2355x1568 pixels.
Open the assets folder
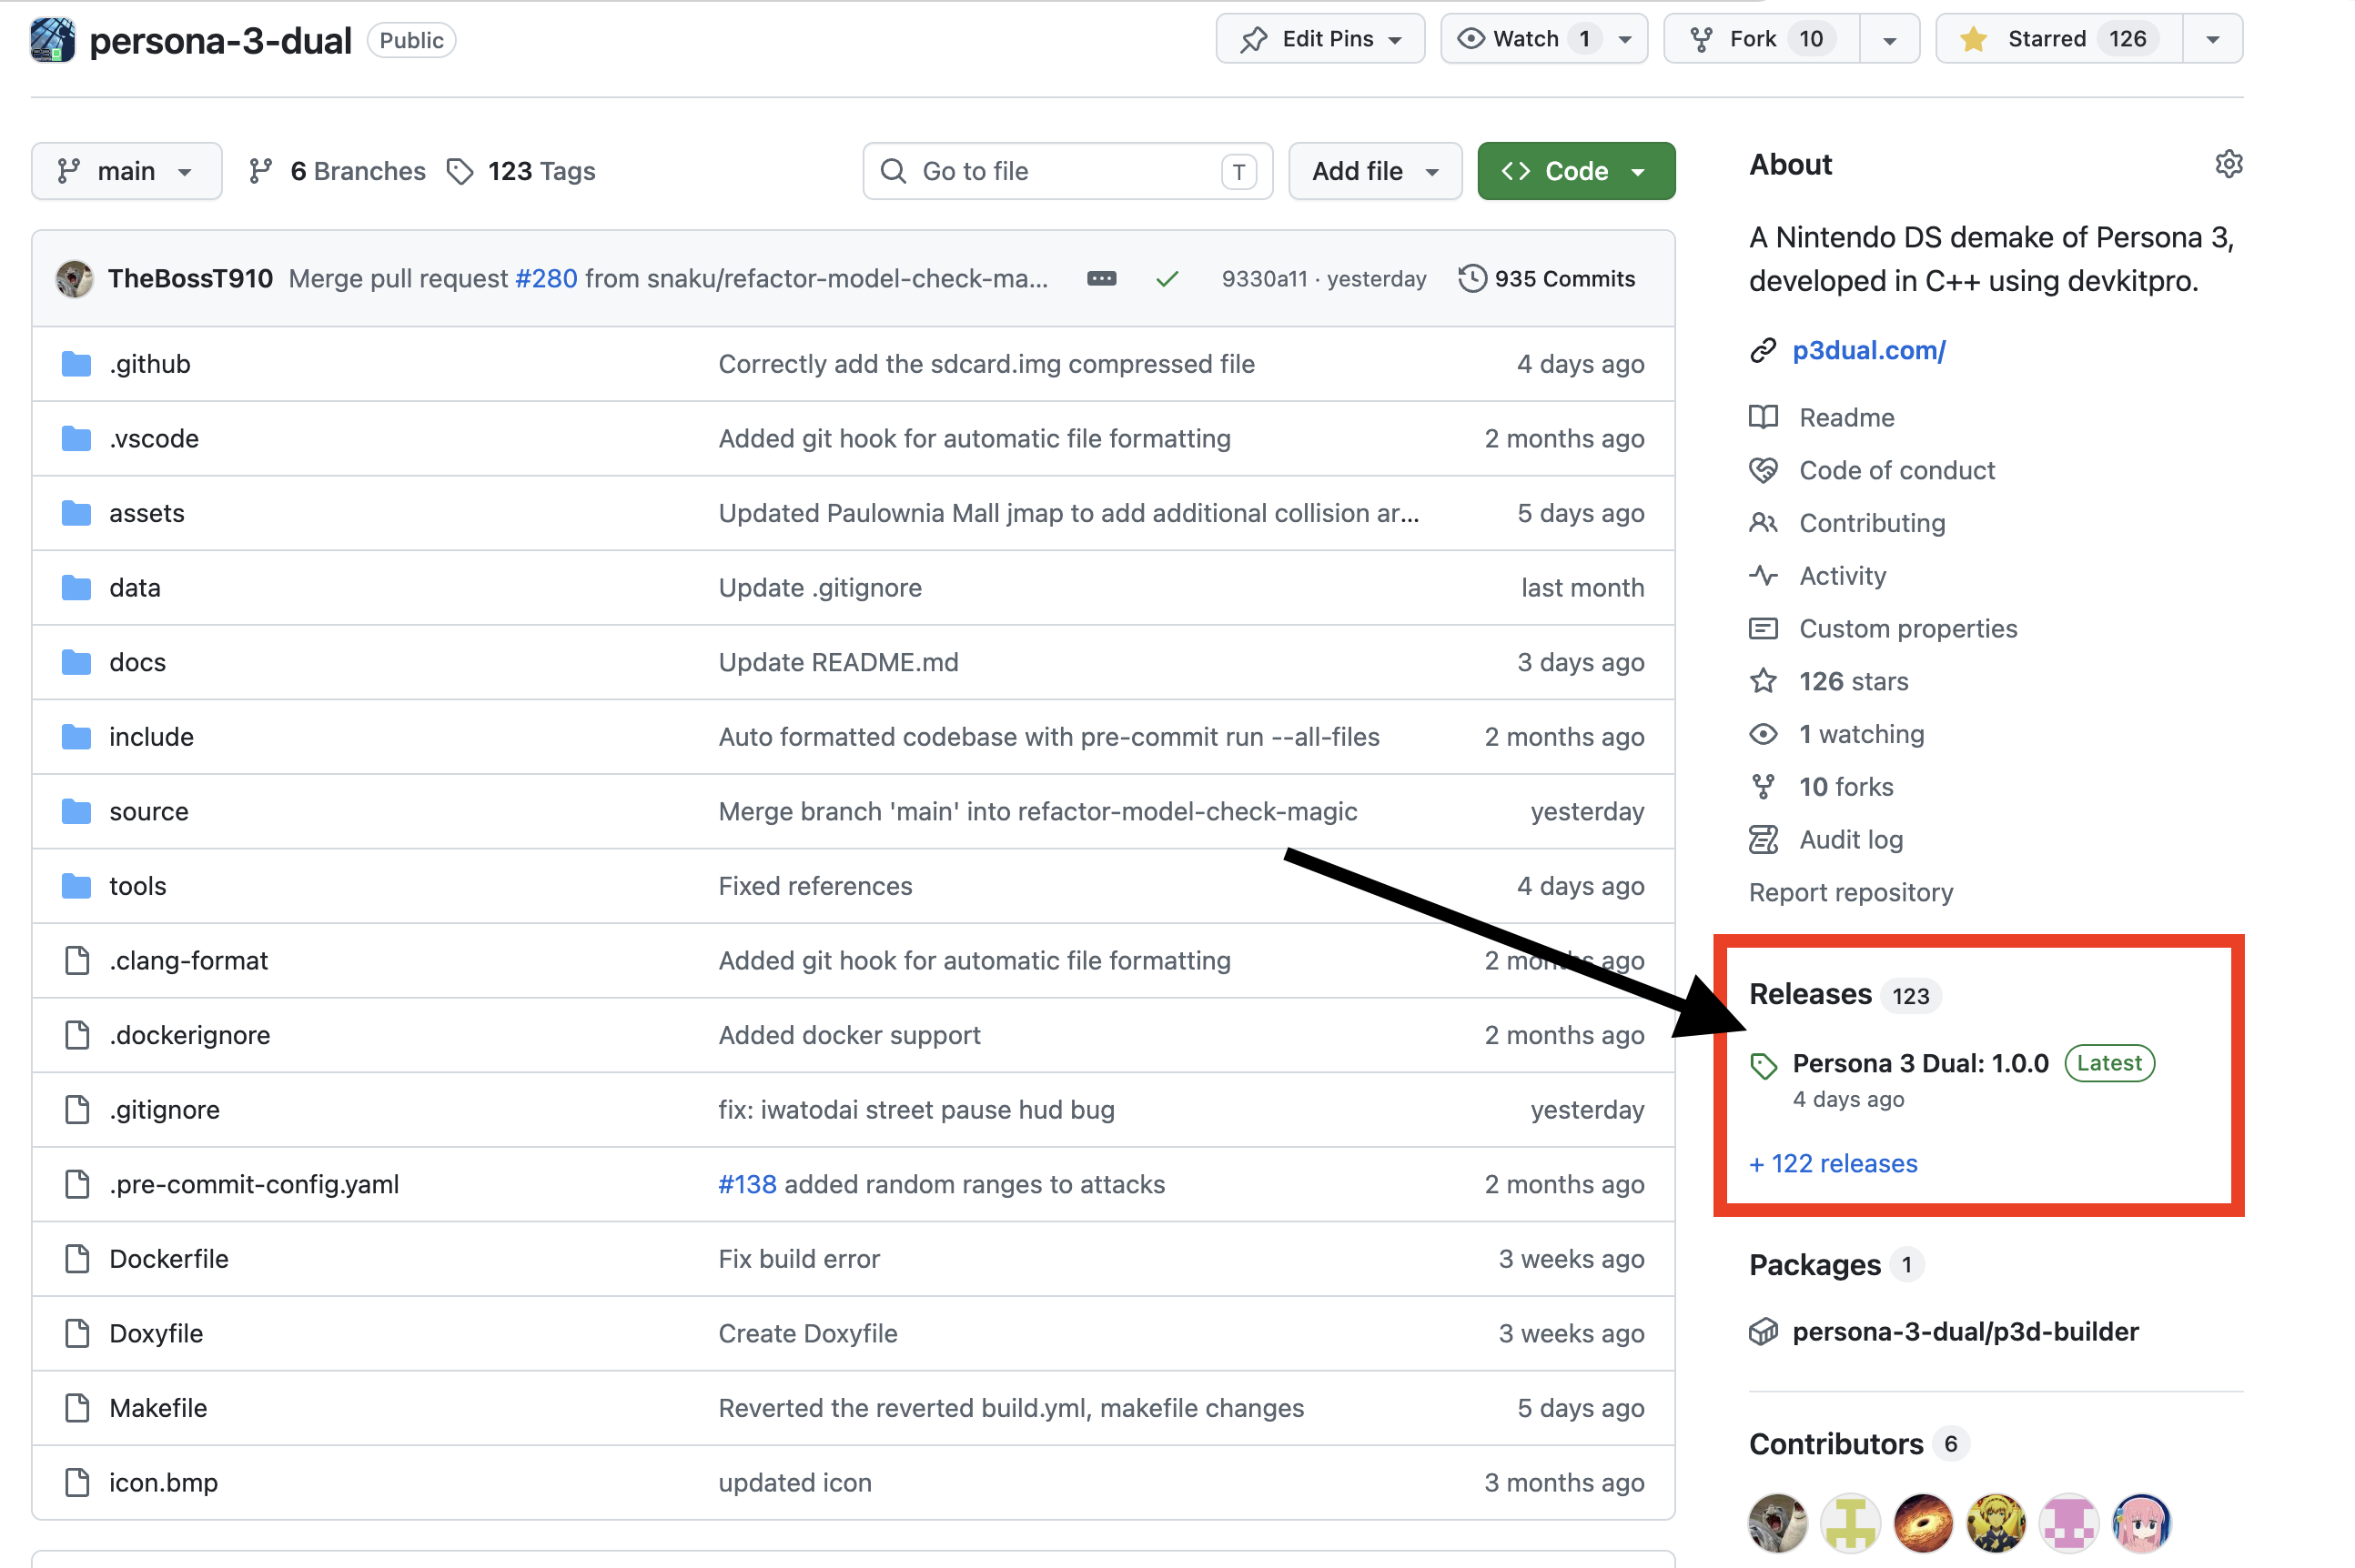pos(147,513)
